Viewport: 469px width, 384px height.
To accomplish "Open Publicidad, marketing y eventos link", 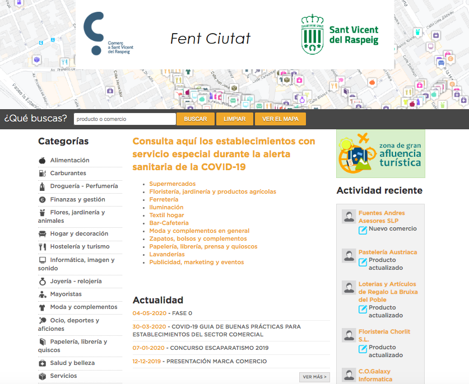I will click(x=197, y=262).
